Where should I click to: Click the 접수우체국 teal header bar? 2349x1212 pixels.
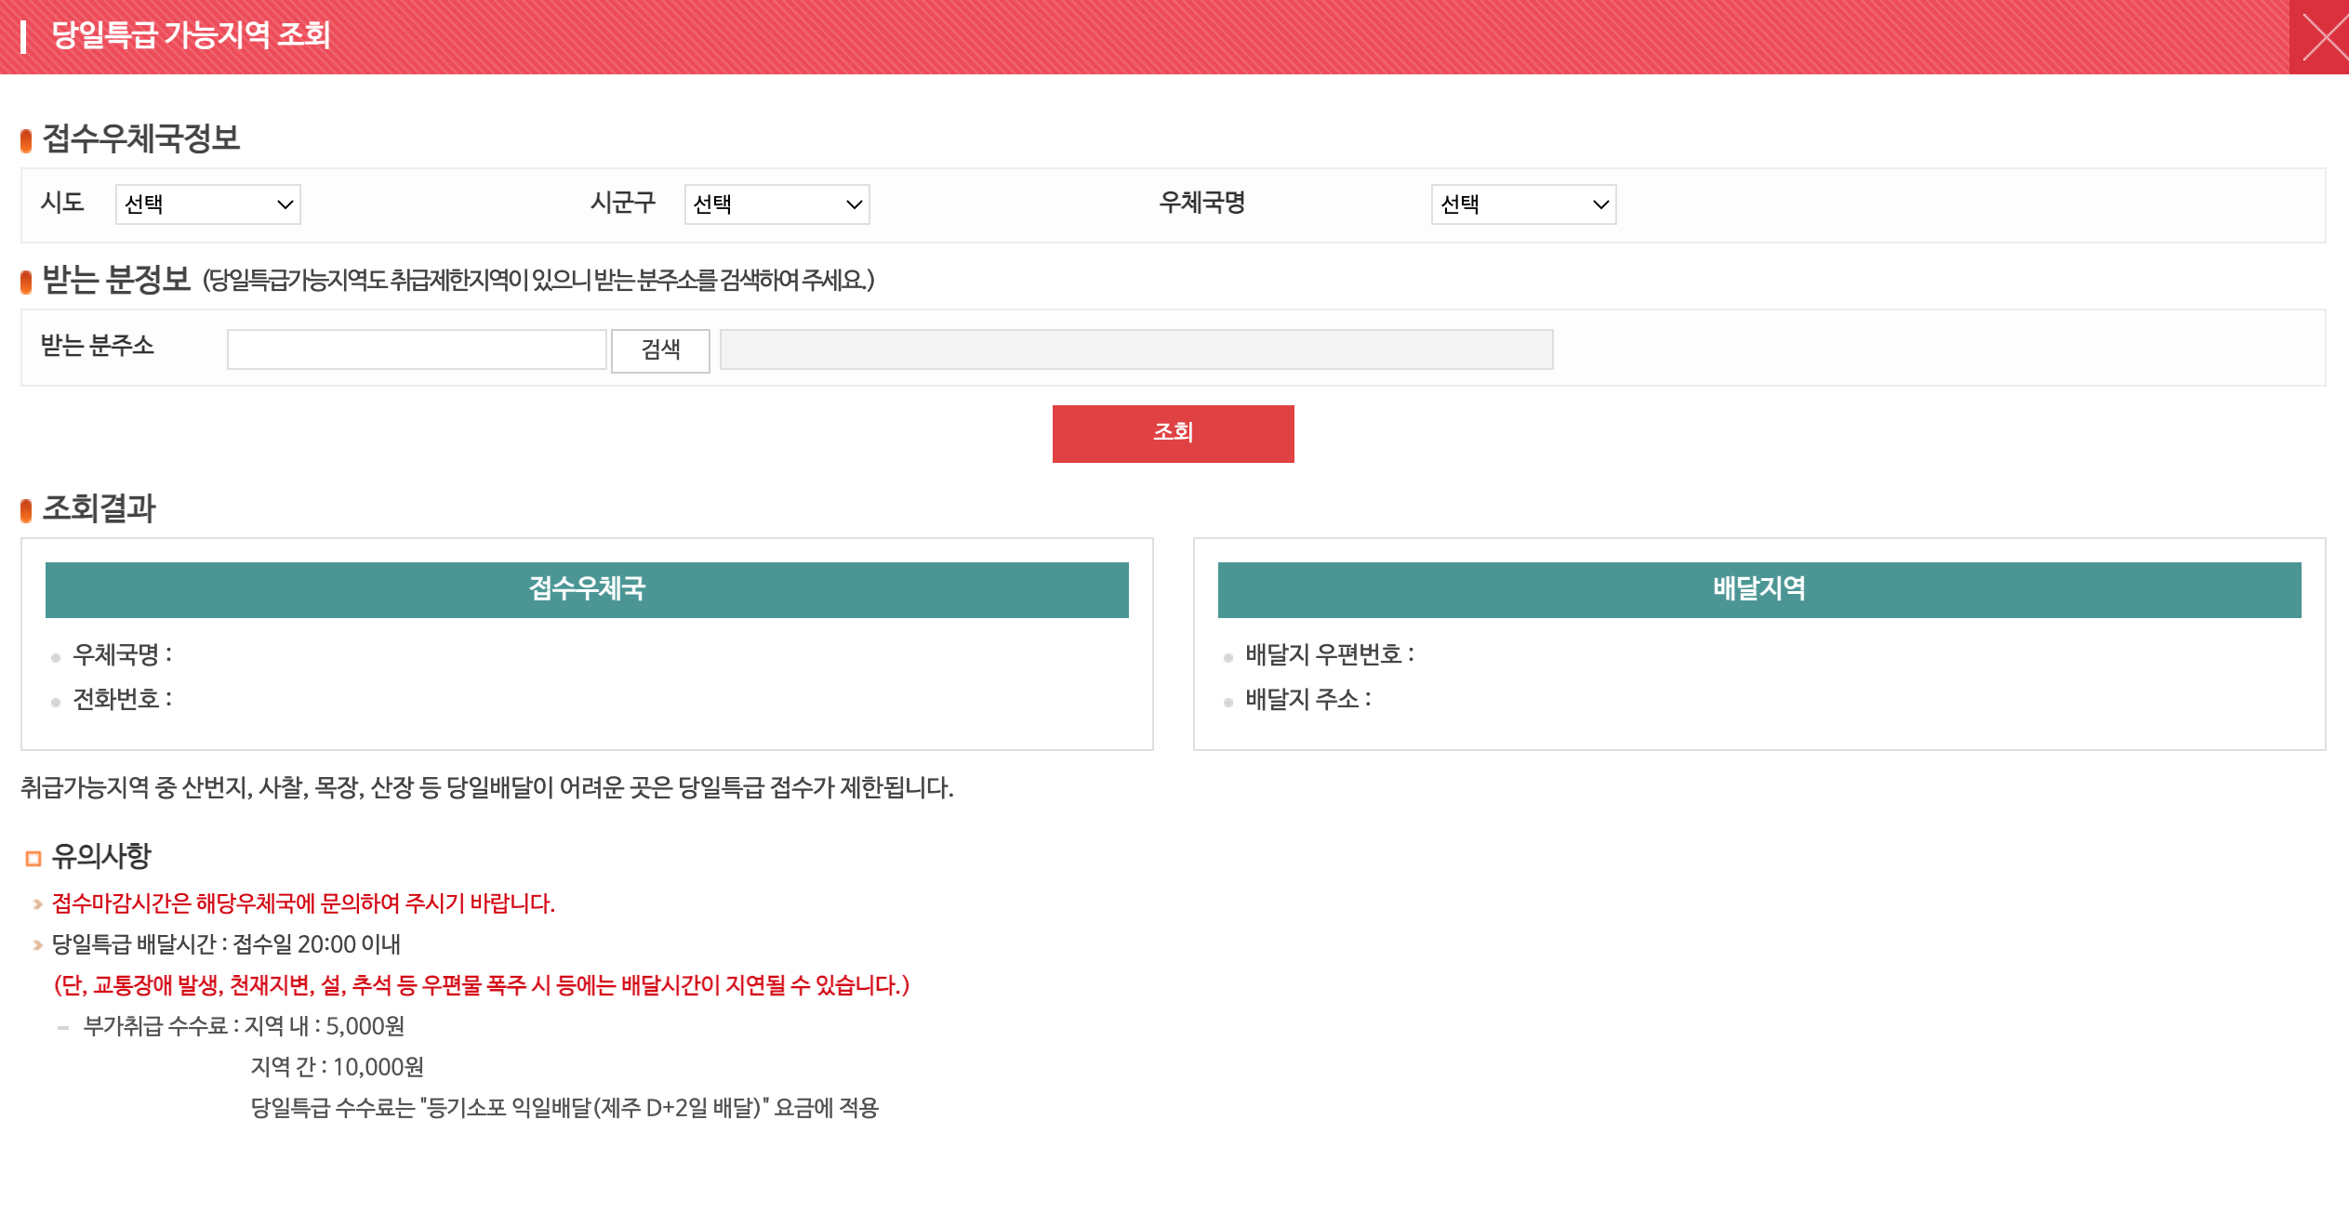(x=587, y=589)
